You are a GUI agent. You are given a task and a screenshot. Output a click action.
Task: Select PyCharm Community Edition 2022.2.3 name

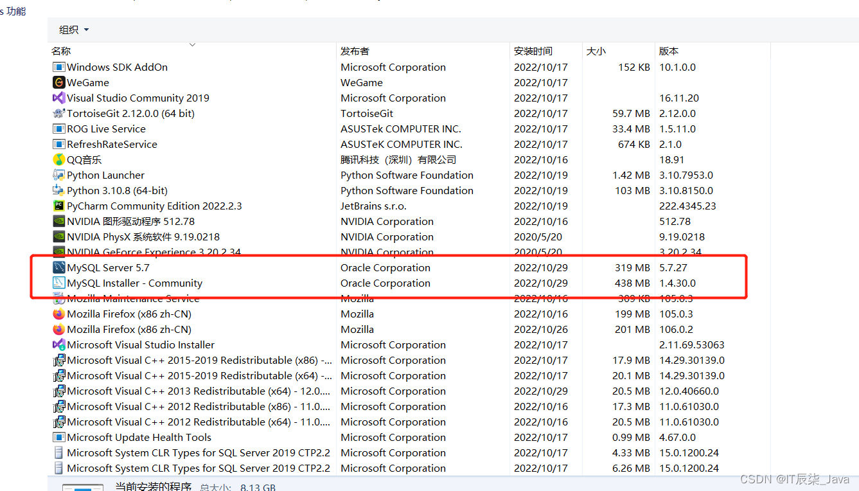click(154, 206)
